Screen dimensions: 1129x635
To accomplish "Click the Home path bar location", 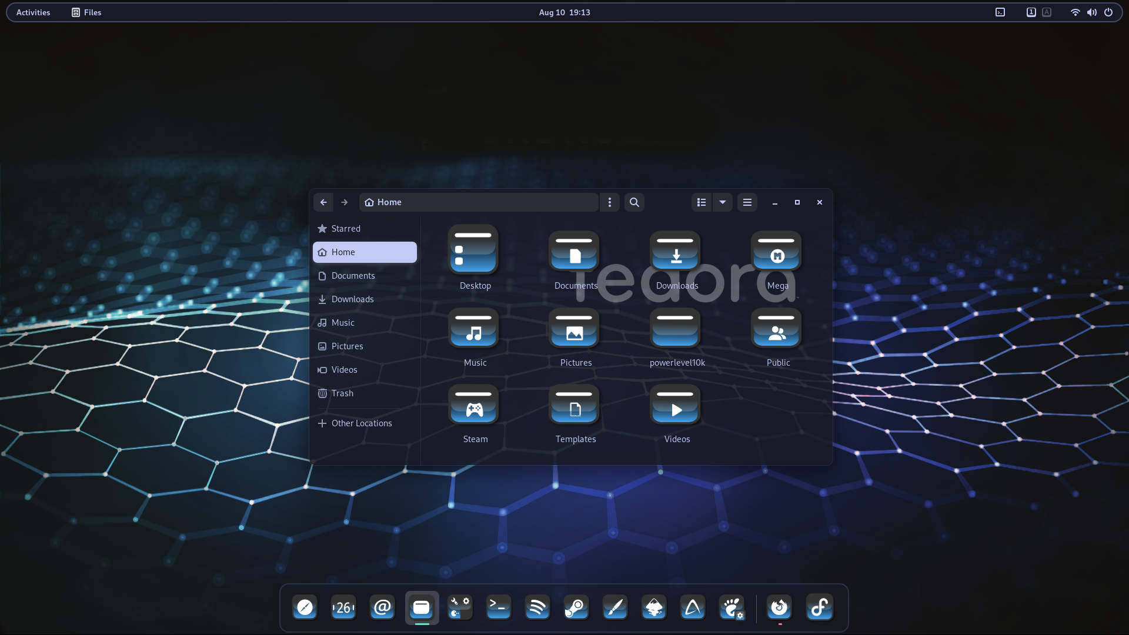I will [383, 202].
